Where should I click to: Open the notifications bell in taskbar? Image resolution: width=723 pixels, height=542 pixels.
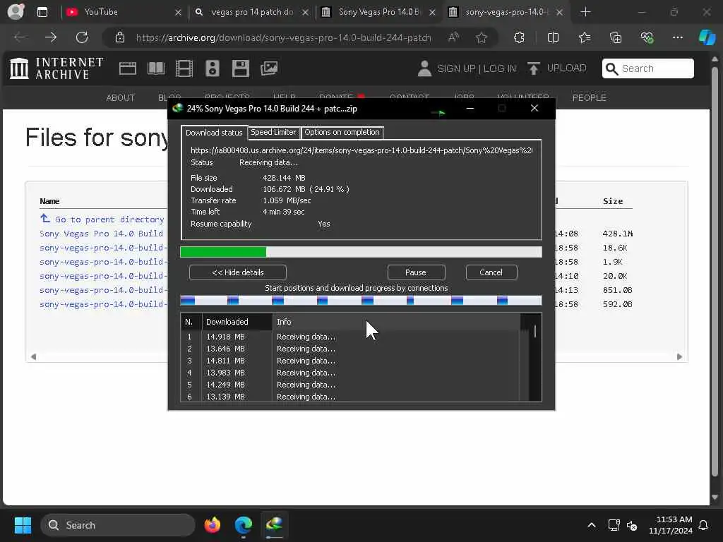(x=704, y=525)
